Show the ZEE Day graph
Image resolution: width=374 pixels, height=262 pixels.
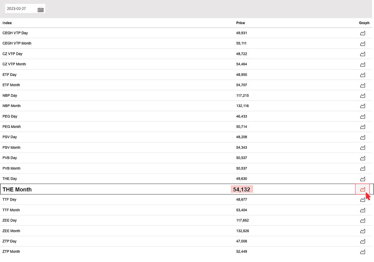(x=363, y=220)
